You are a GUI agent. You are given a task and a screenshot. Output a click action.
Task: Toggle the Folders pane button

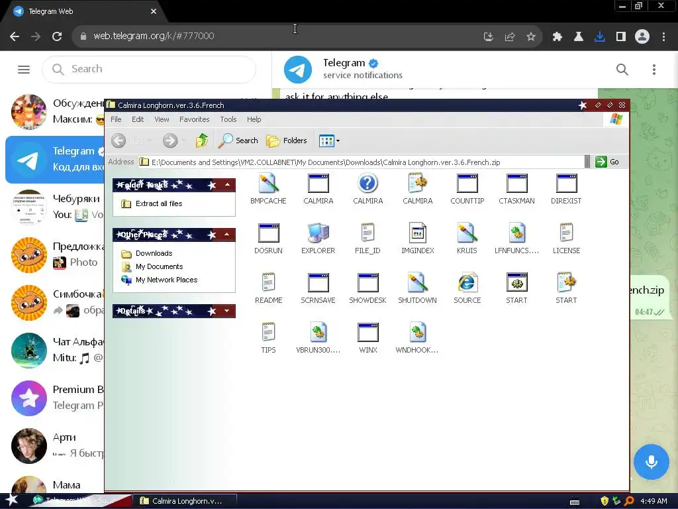tap(286, 141)
